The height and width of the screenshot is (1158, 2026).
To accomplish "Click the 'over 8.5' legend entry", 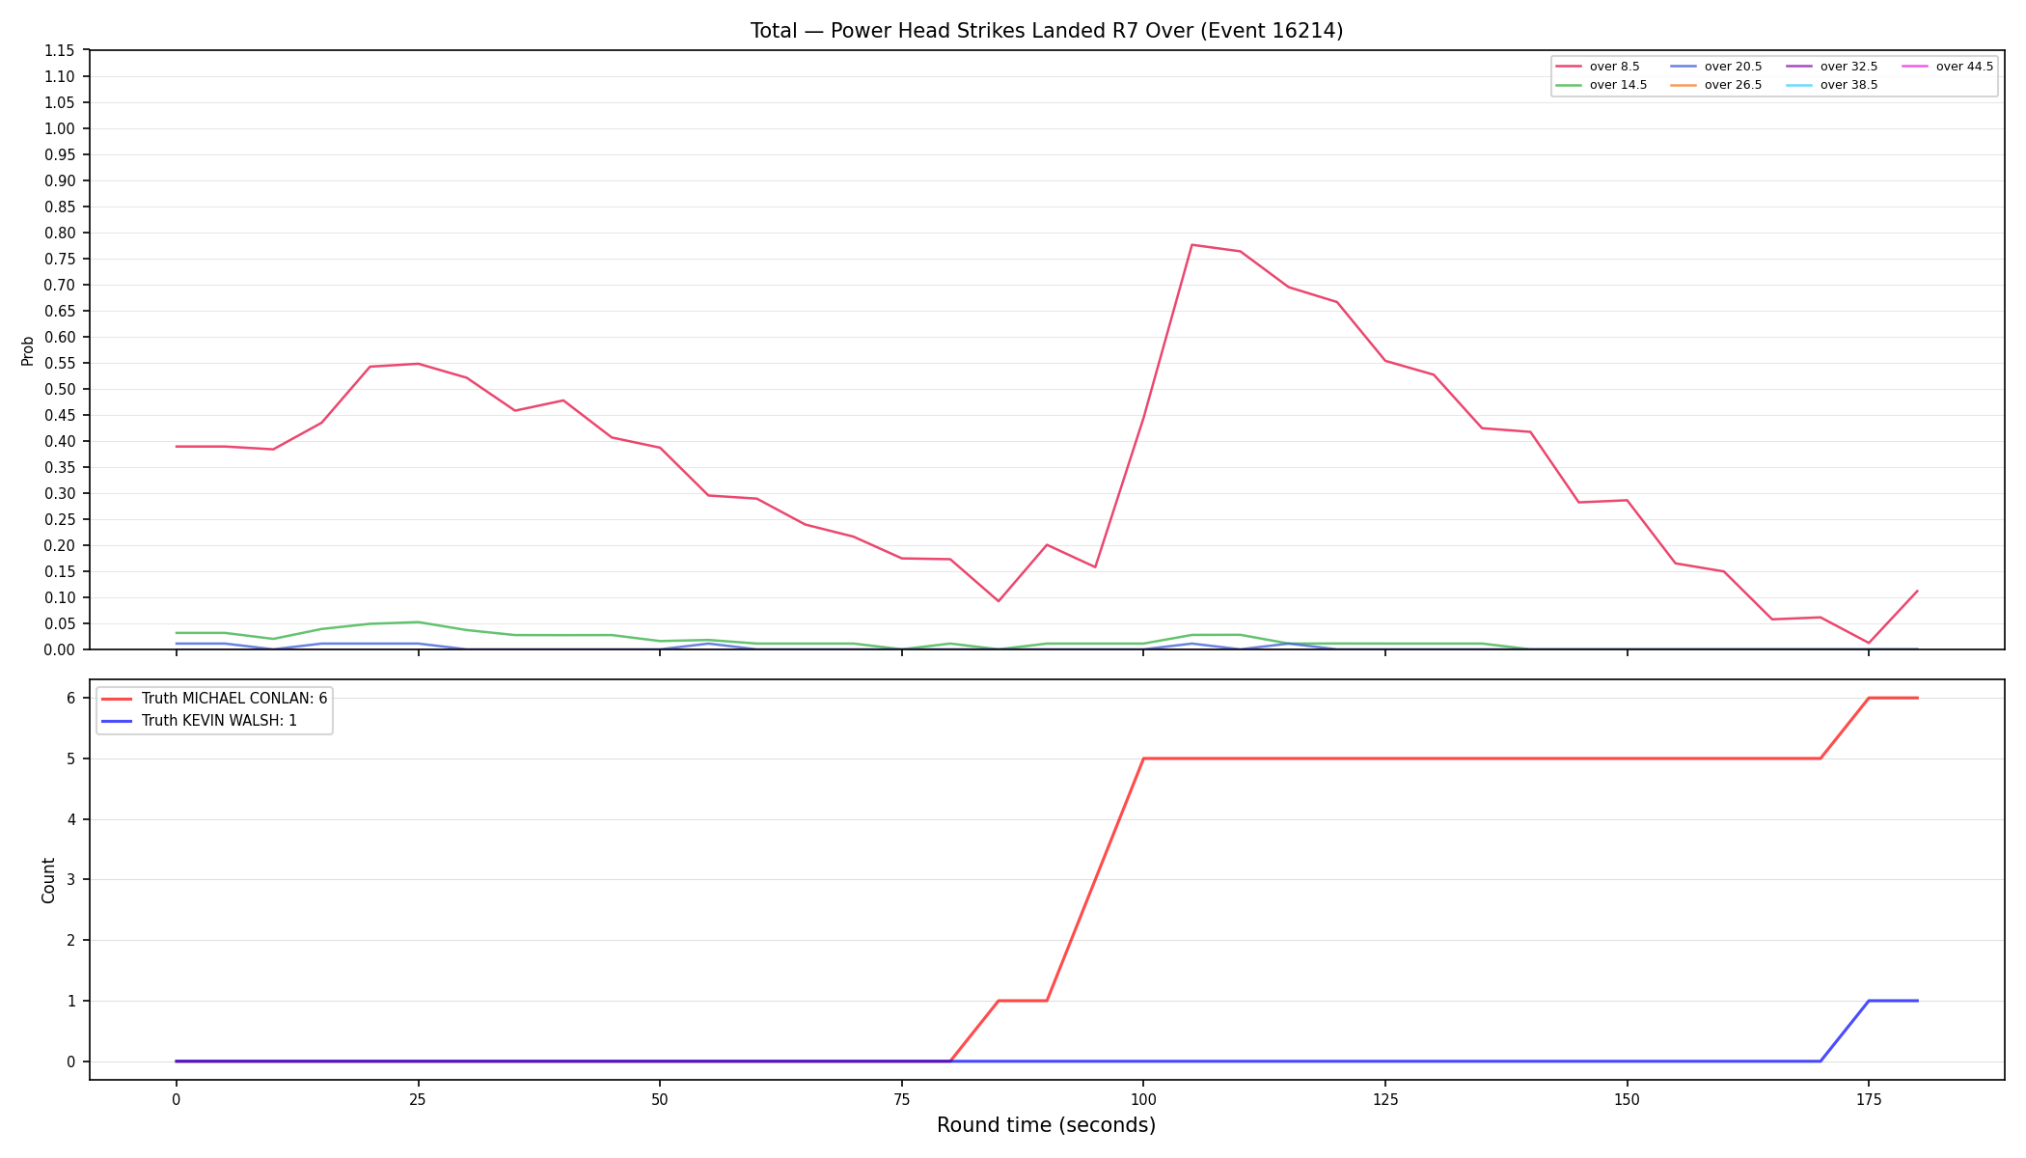I will pyautogui.click(x=1598, y=67).
